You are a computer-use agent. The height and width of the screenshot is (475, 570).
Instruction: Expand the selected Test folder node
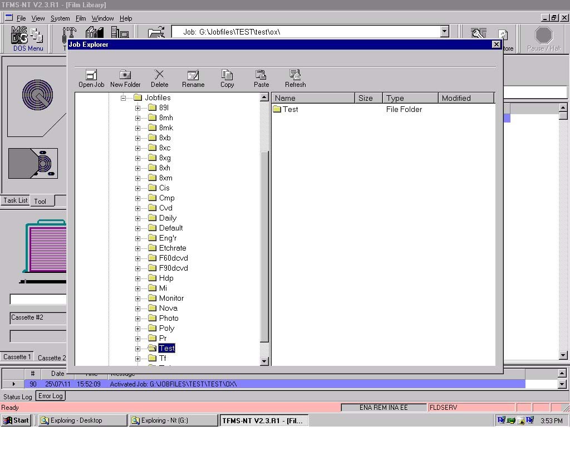click(x=137, y=349)
